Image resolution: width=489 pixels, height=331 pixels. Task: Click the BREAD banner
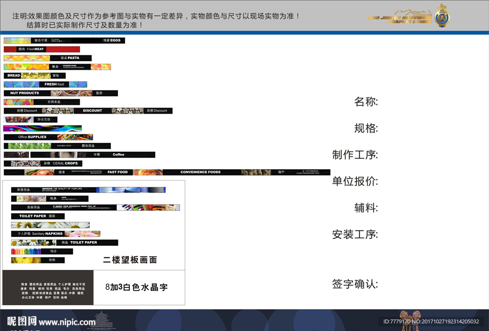tap(34, 75)
